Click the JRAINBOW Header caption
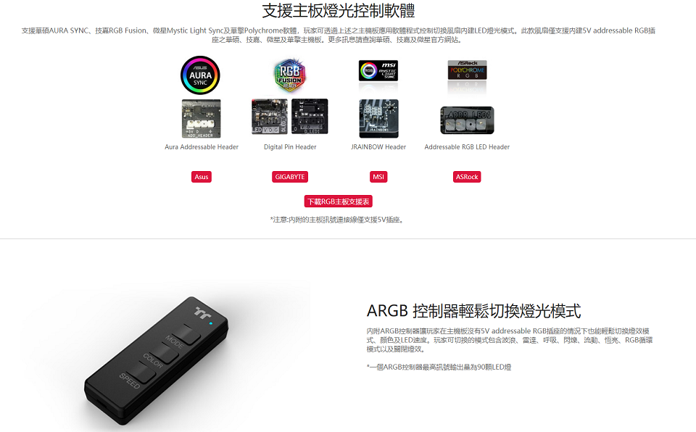 coord(378,147)
